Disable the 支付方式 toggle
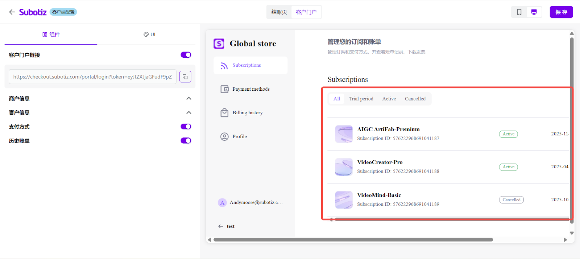The width and height of the screenshot is (580, 259). pos(186,127)
